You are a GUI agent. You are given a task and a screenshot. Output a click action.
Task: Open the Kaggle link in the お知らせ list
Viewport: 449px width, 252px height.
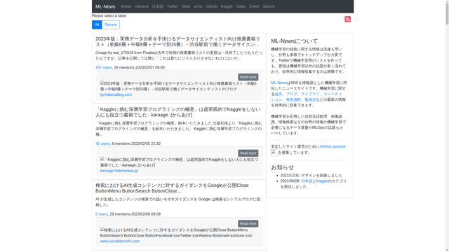(322, 181)
